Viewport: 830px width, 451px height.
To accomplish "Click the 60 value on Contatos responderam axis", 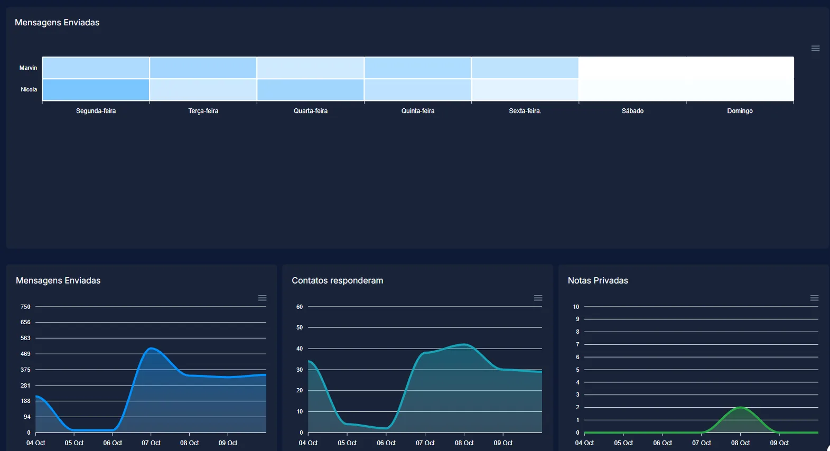I will tap(300, 307).
